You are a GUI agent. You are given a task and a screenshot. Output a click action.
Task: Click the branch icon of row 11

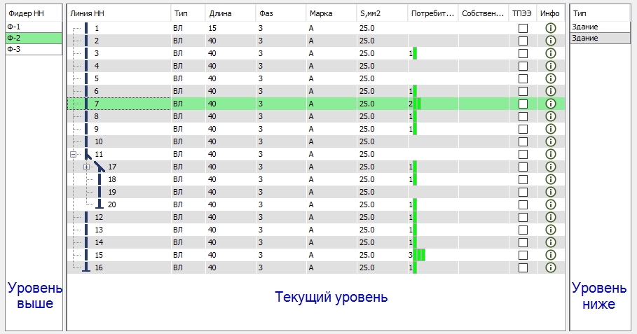[x=88, y=154]
